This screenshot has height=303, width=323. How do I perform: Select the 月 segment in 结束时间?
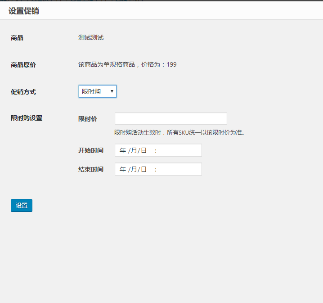tap(133, 169)
